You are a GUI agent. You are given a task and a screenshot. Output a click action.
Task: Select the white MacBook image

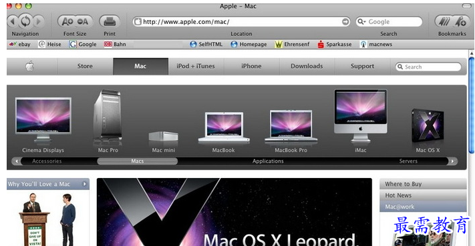click(x=224, y=128)
